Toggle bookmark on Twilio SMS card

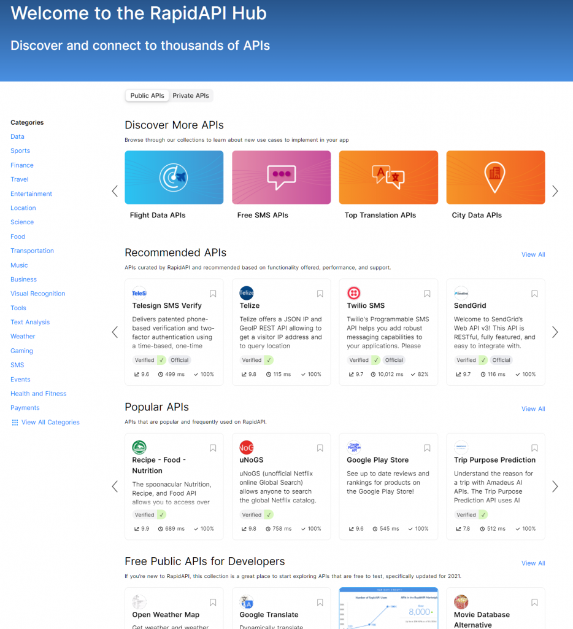tap(427, 294)
